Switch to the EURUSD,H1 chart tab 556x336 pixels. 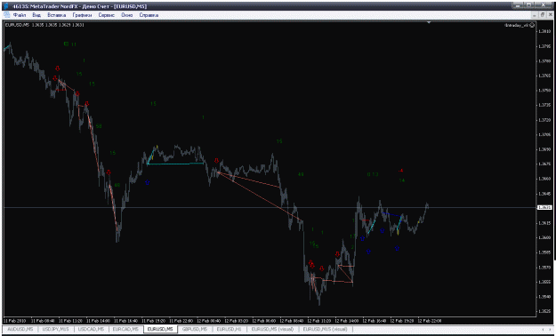(230, 329)
